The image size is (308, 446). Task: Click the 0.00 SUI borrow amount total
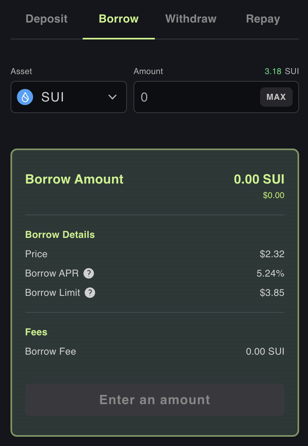pyautogui.click(x=259, y=179)
